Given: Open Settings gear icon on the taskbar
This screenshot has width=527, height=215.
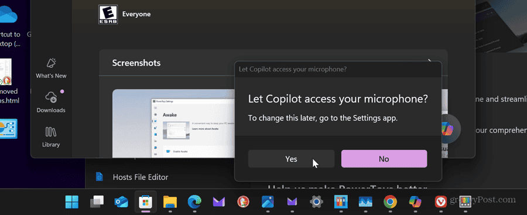Looking at the screenshot, I should 316,202.
